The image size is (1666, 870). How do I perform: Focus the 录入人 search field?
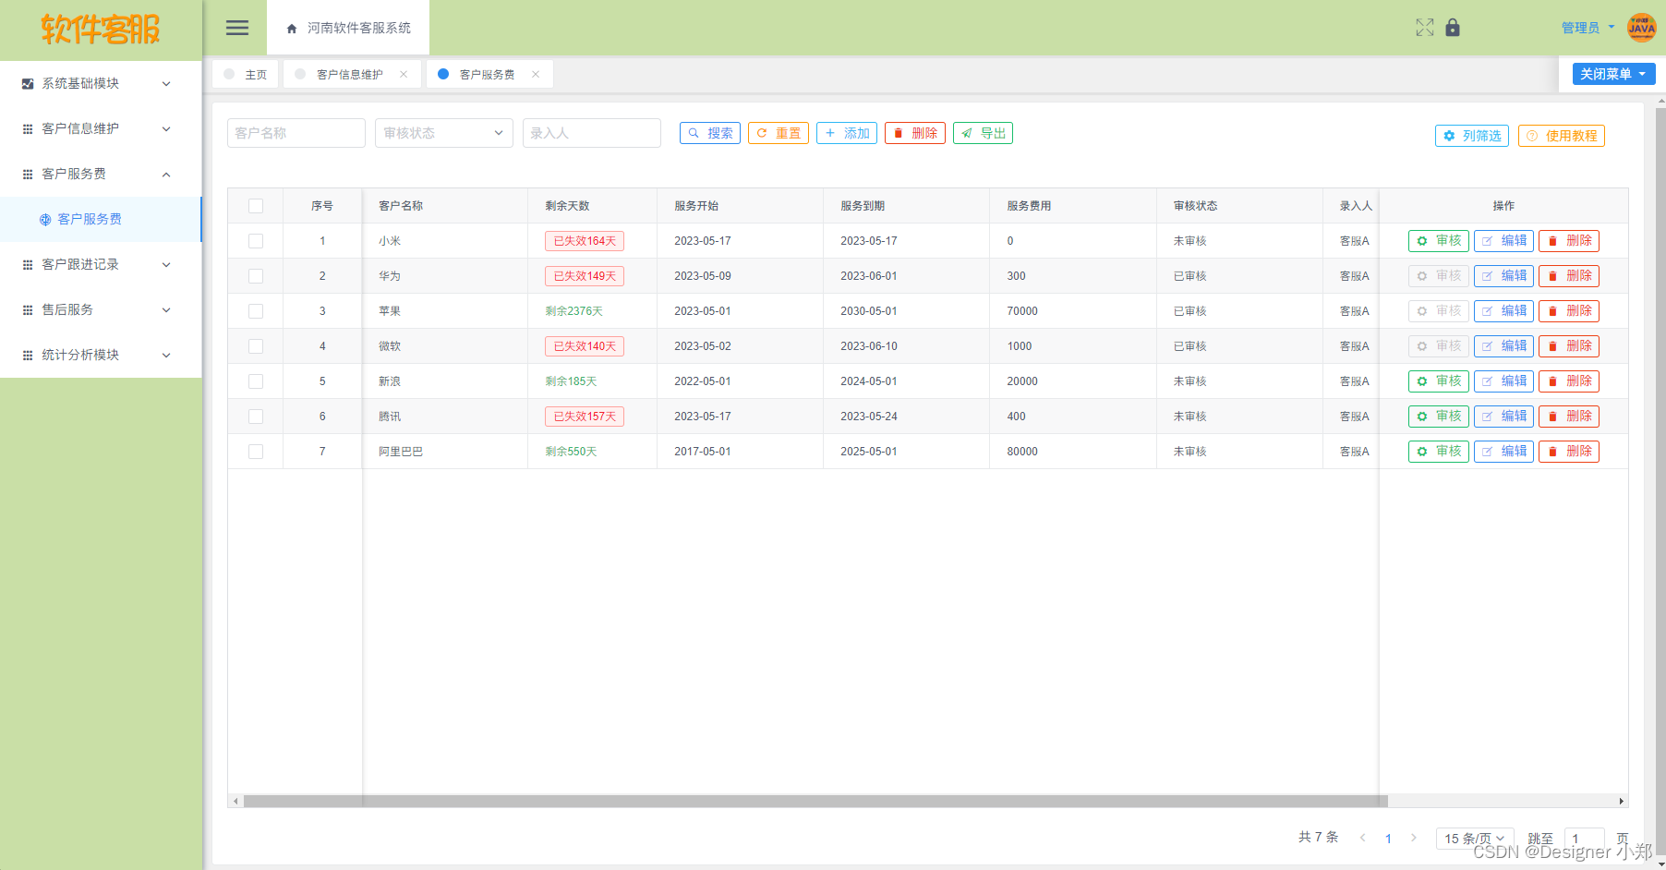[x=592, y=133]
